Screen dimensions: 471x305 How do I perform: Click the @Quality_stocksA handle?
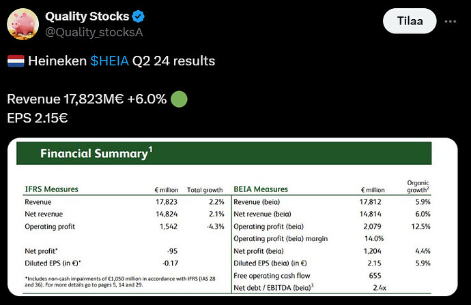coord(85,32)
